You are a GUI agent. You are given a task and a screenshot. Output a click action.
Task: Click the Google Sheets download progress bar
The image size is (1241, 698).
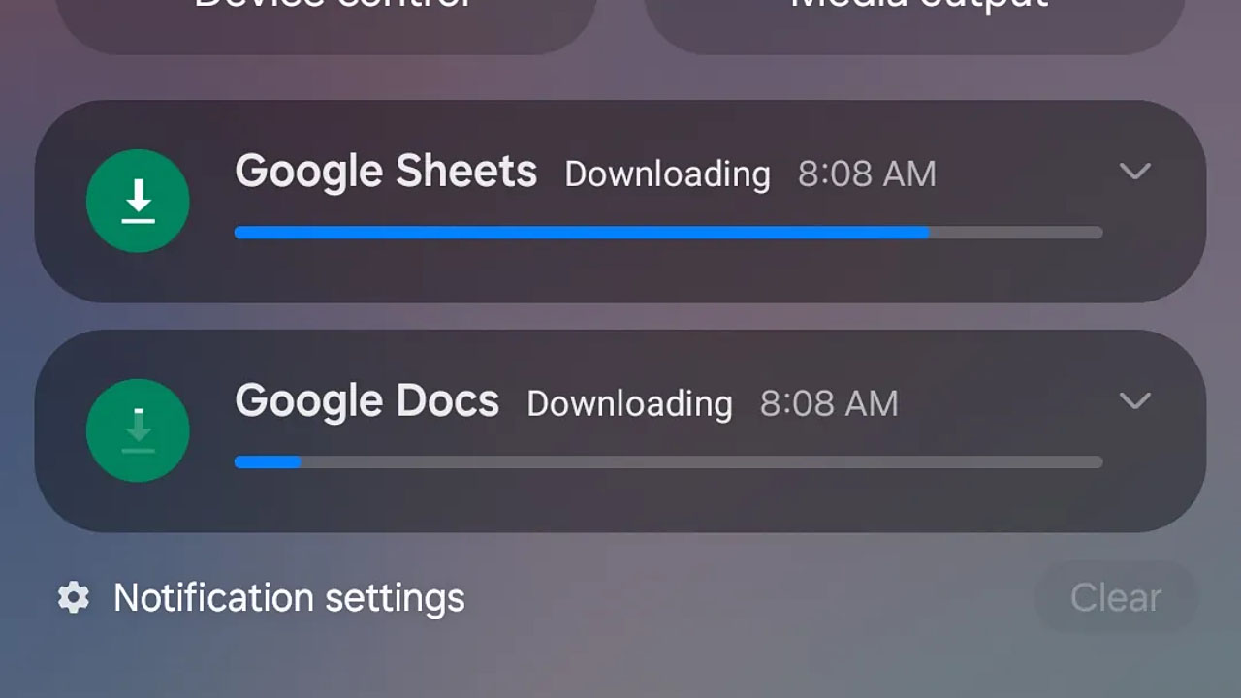(x=668, y=233)
